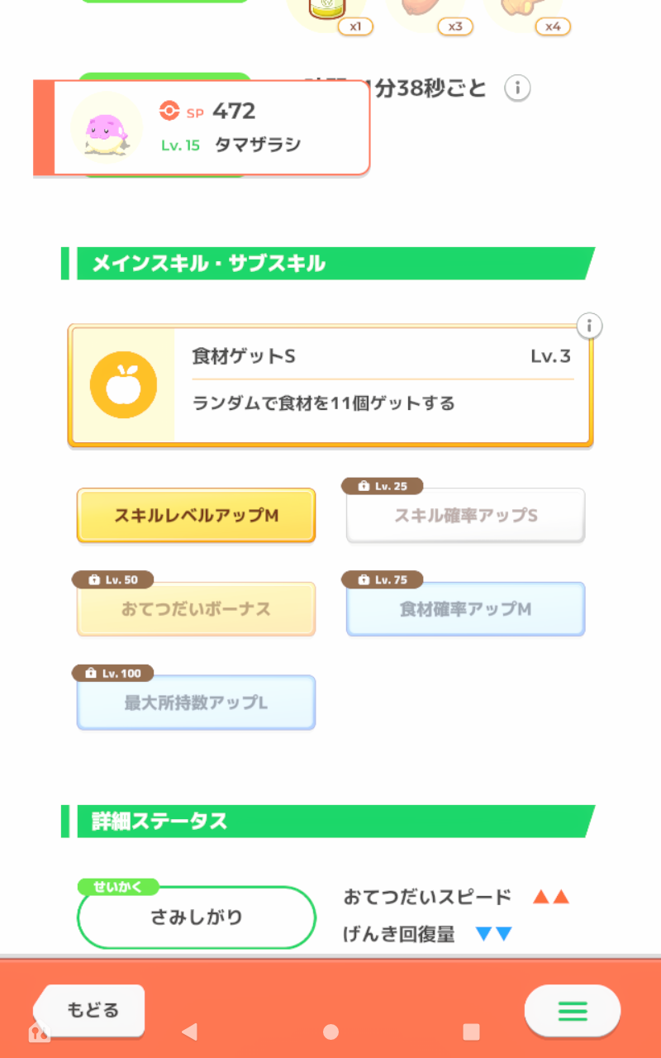The width and height of the screenshot is (661, 1058).
Task: Tap the さみしがり nature box
Action: (x=197, y=917)
